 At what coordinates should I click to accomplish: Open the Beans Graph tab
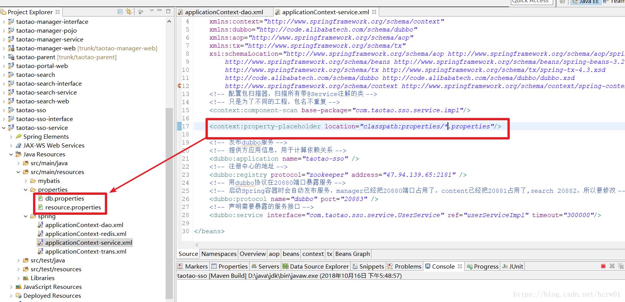pos(353,254)
